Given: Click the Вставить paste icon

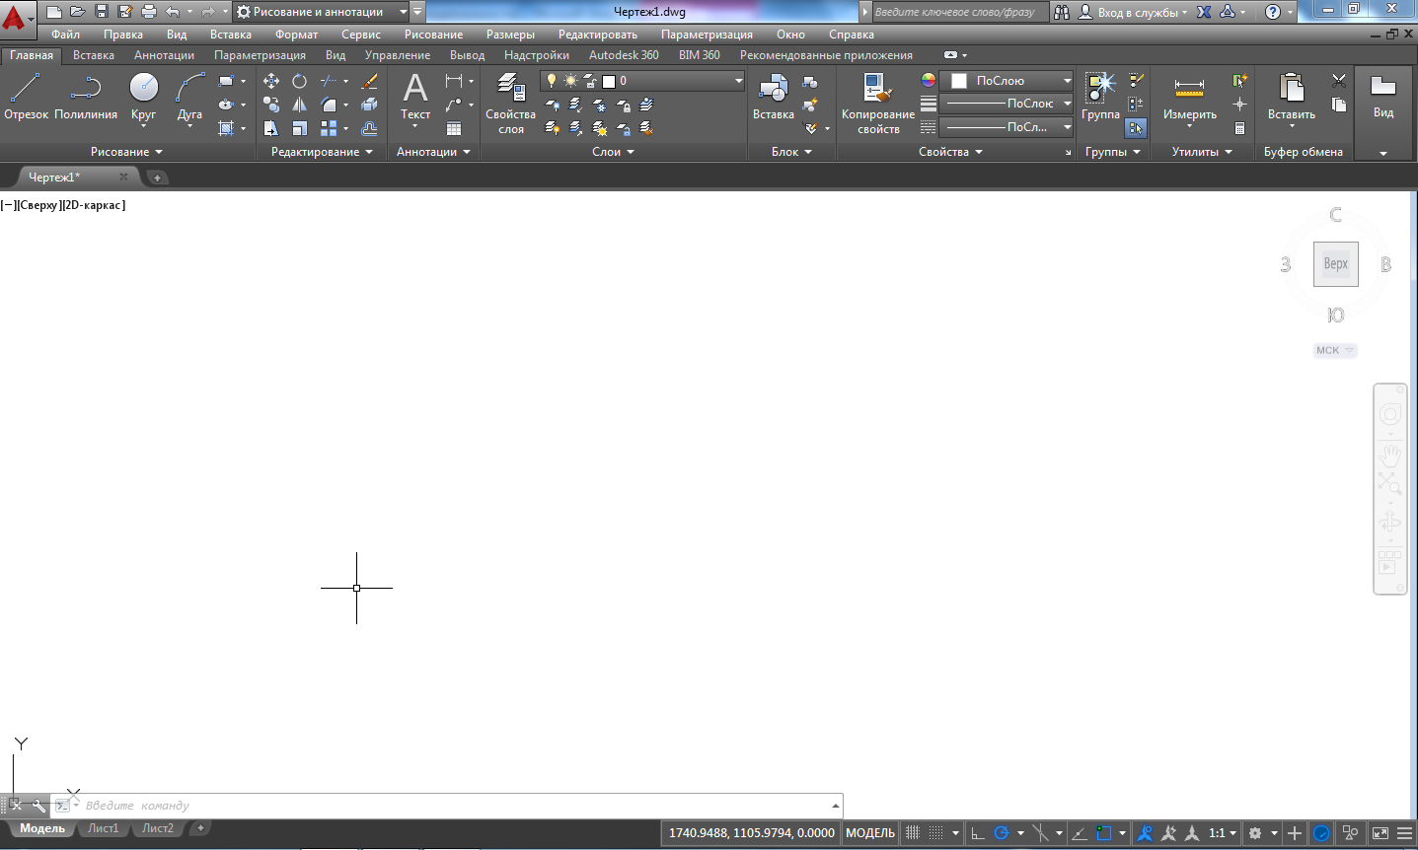Looking at the screenshot, I should click(1291, 99).
